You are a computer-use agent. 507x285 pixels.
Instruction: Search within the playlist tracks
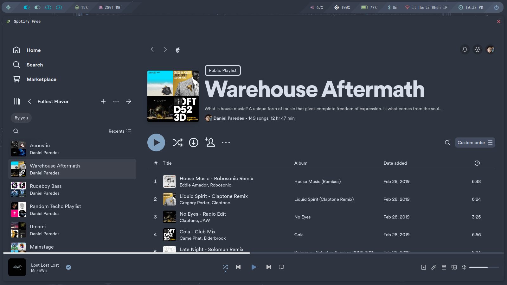[x=447, y=142]
